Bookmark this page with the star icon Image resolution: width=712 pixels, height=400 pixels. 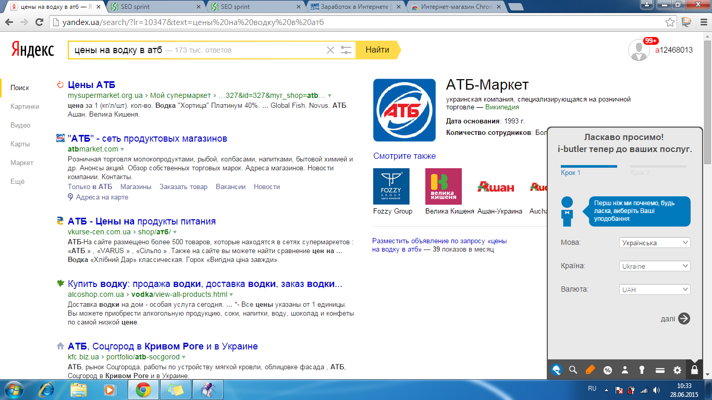point(670,22)
